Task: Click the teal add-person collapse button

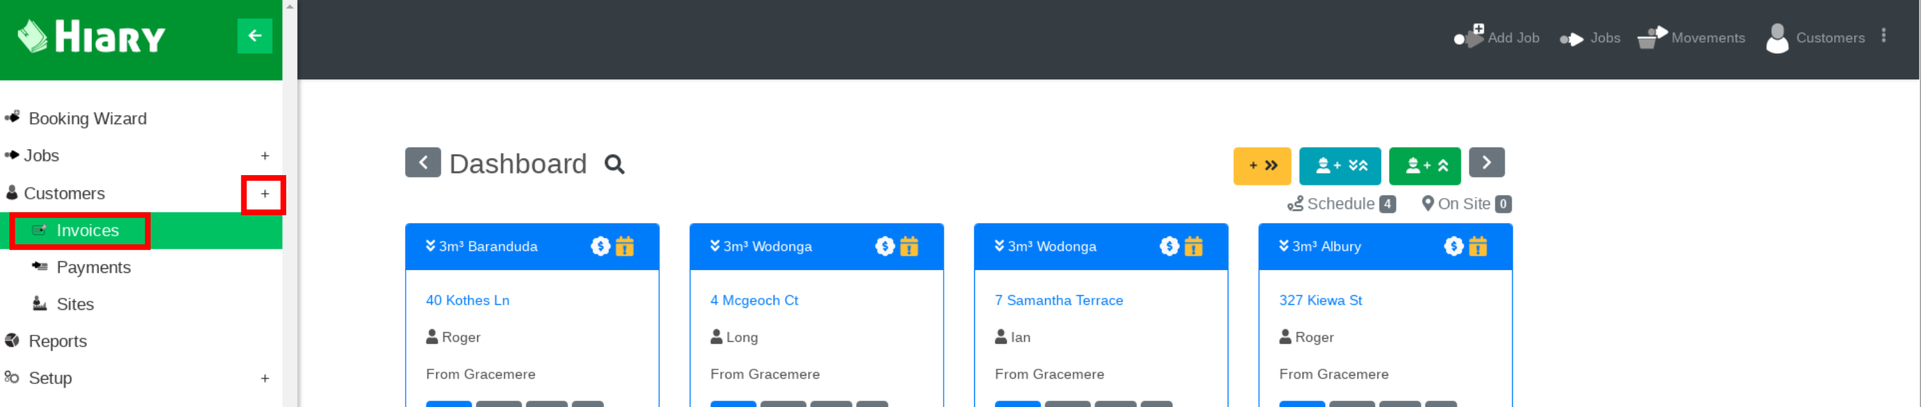Action: (x=1339, y=165)
